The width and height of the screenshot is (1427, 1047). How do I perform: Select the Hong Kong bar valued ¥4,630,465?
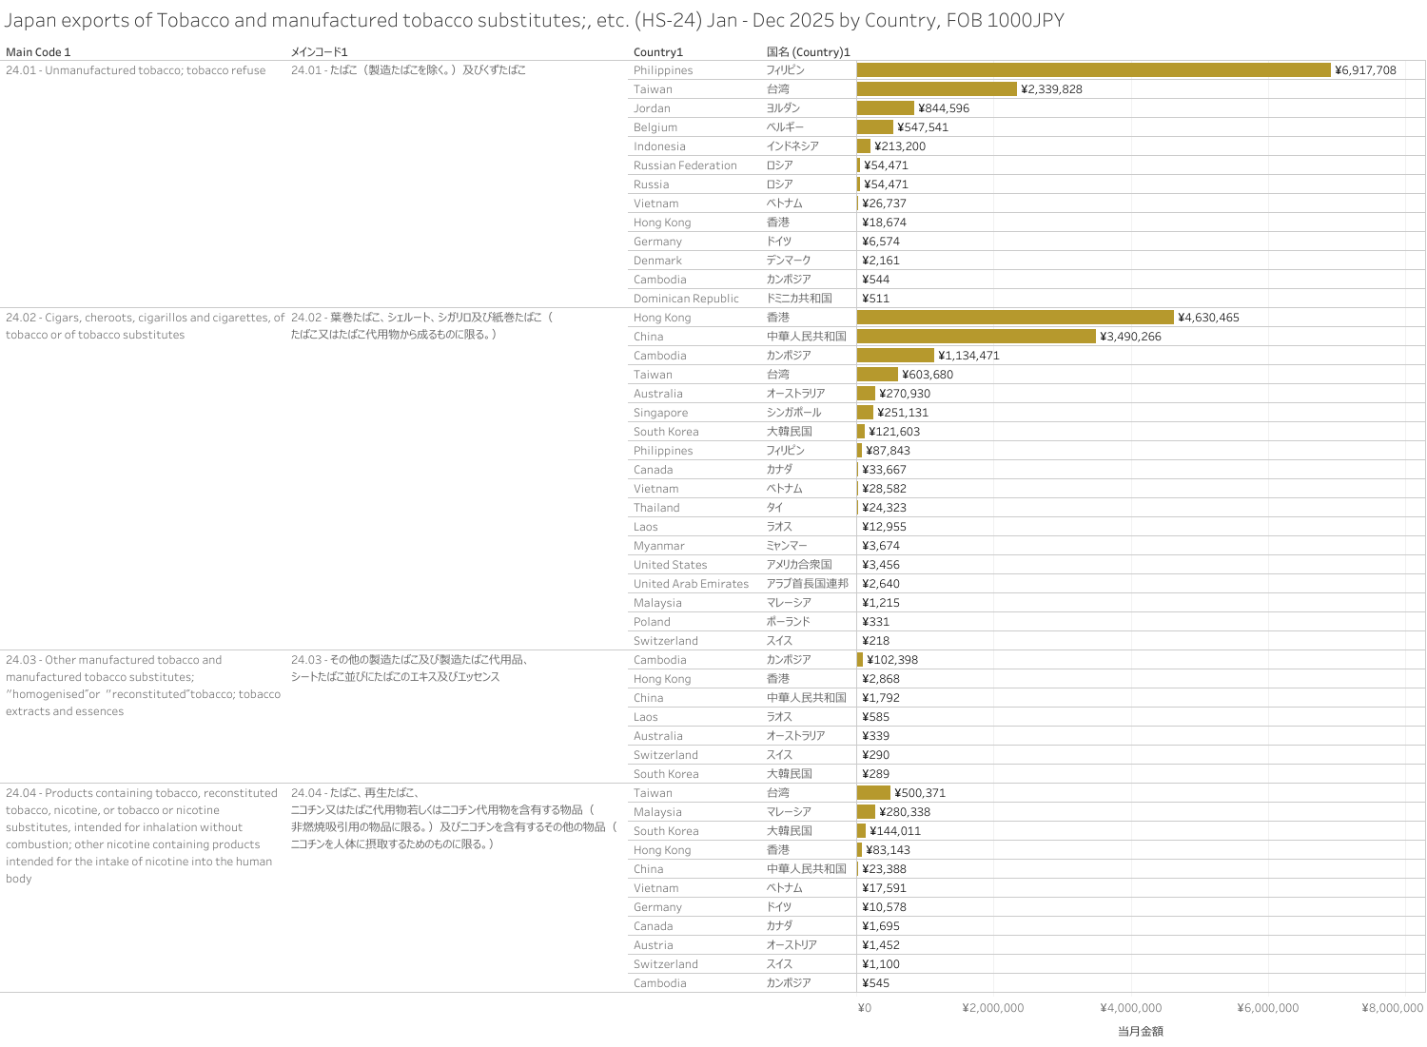1015,318
